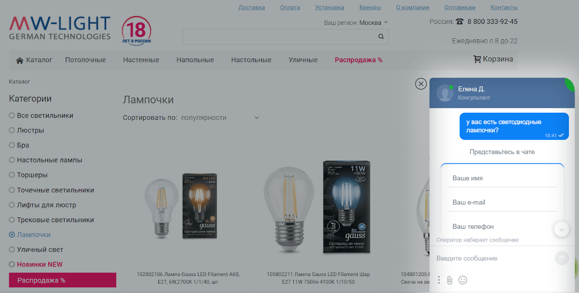Send message with arrow button

pyautogui.click(x=562, y=258)
